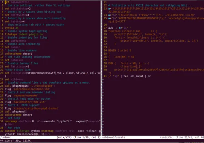Screen dimensions: 204x143
Task: Click '"~/.vimrc" 39L, 1114C' command-line message
Action: [15, 141]
